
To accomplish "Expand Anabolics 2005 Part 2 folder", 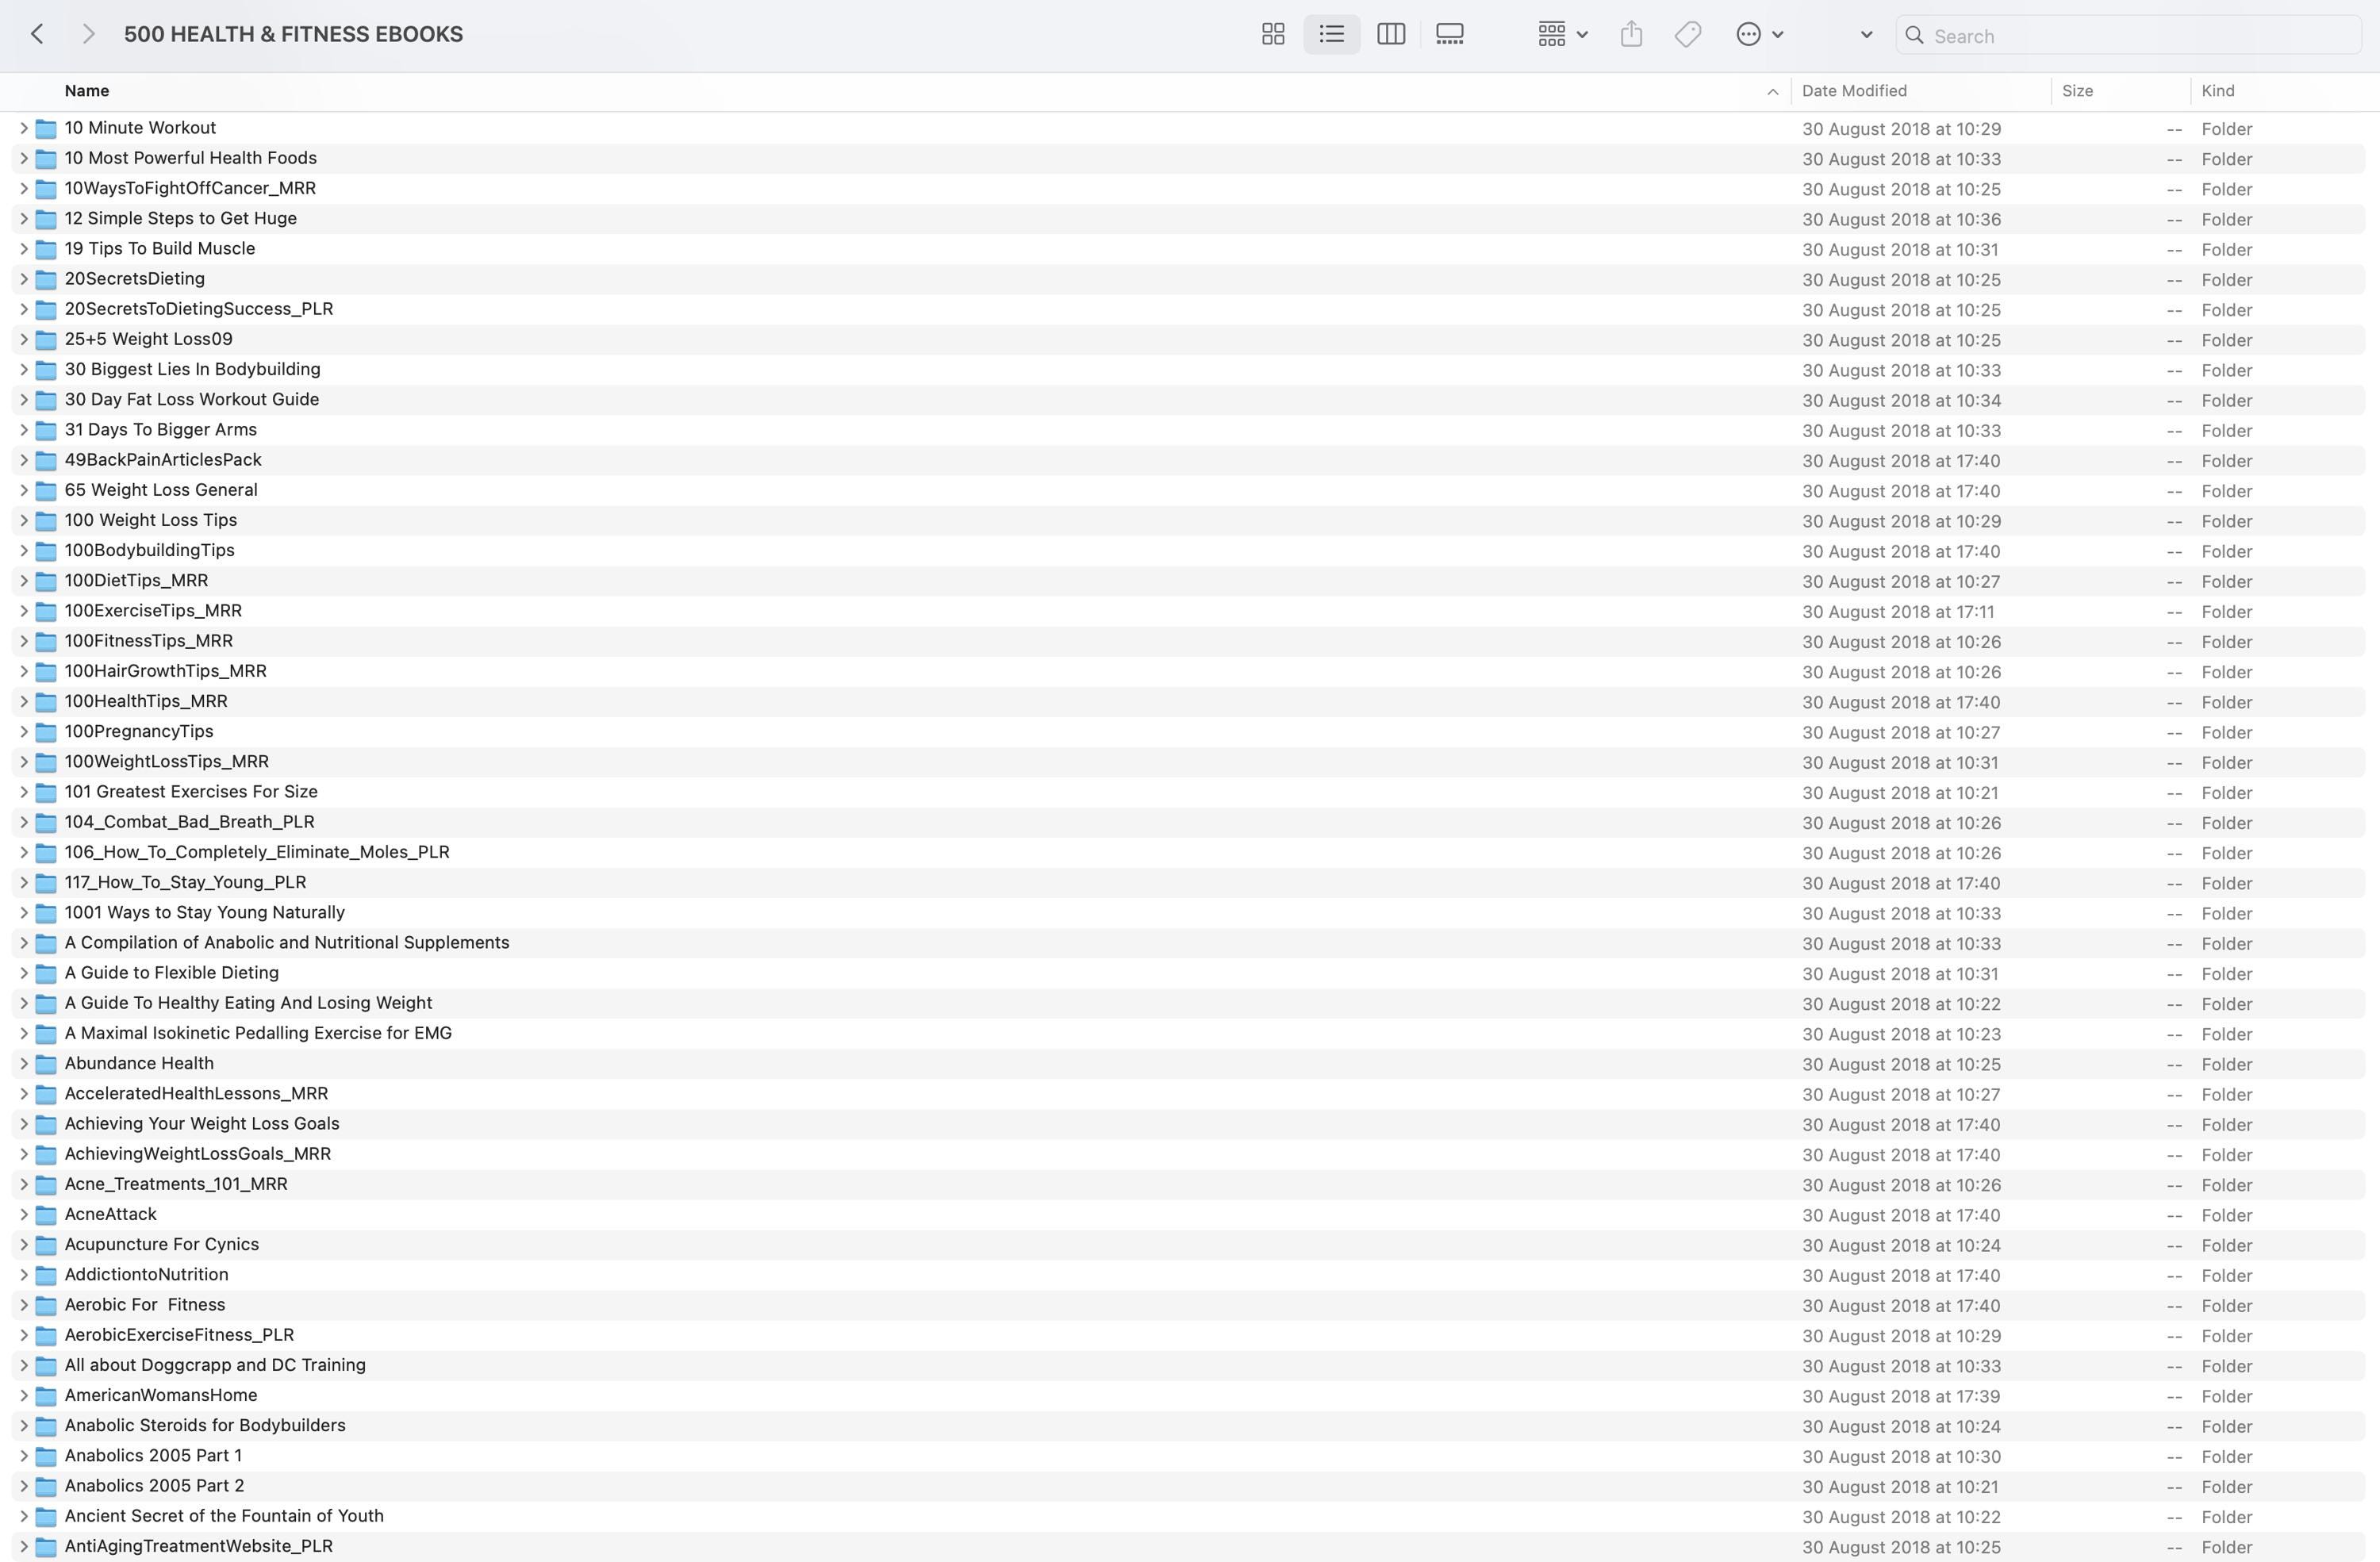I will tap(23, 1486).
